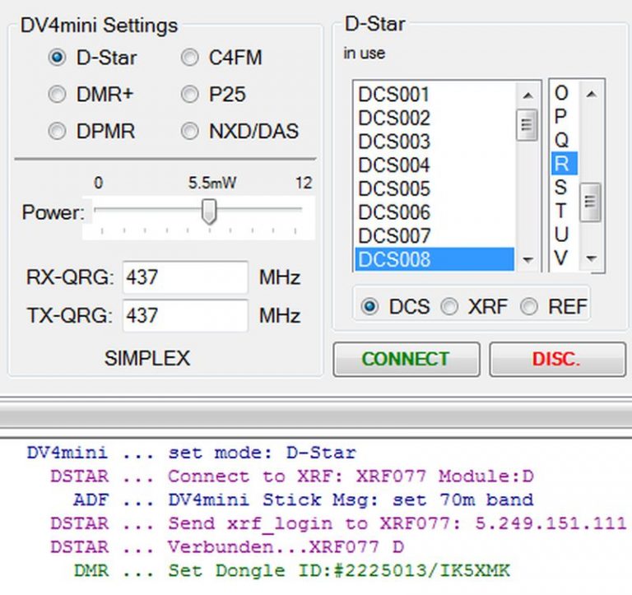
Task: Select DCS002 in reflector list
Action: coord(434,118)
